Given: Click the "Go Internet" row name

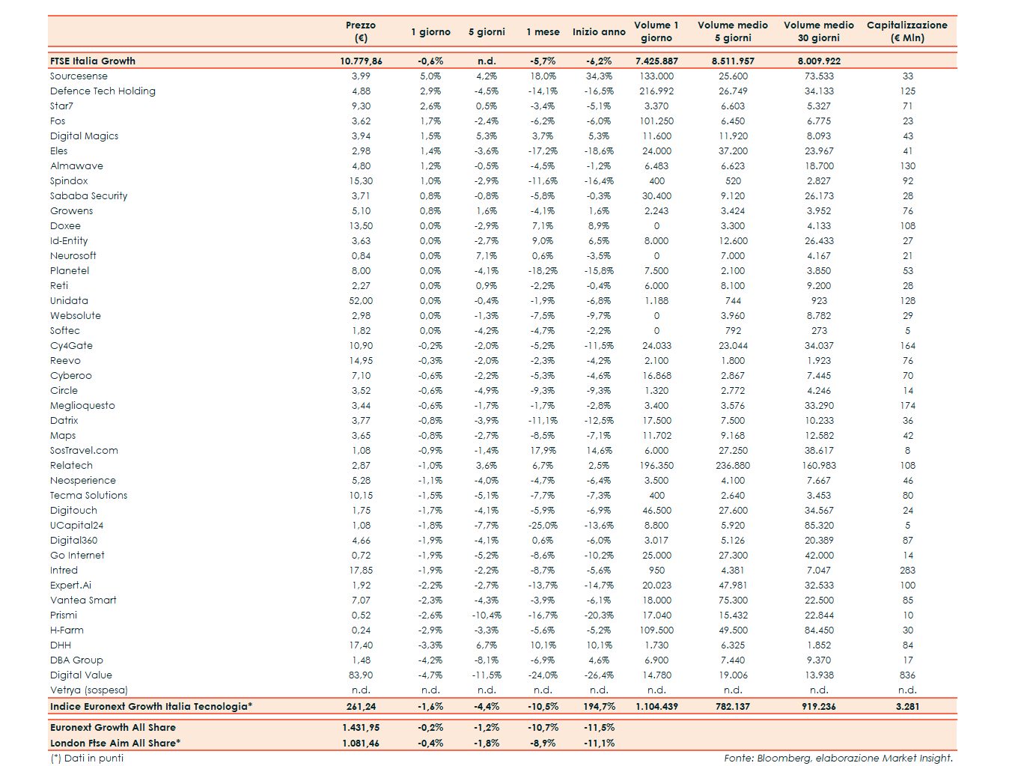Looking at the screenshot, I should [x=77, y=555].
